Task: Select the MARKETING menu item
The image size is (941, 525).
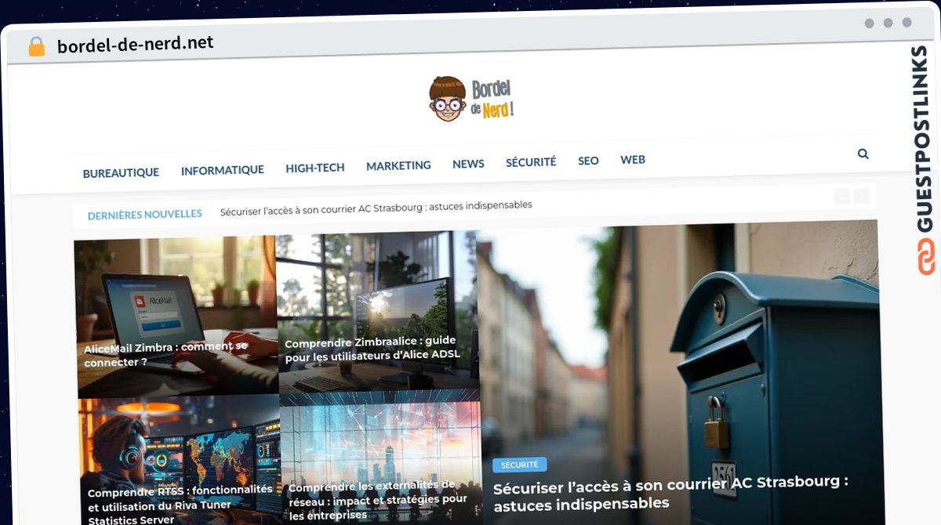Action: tap(398, 165)
